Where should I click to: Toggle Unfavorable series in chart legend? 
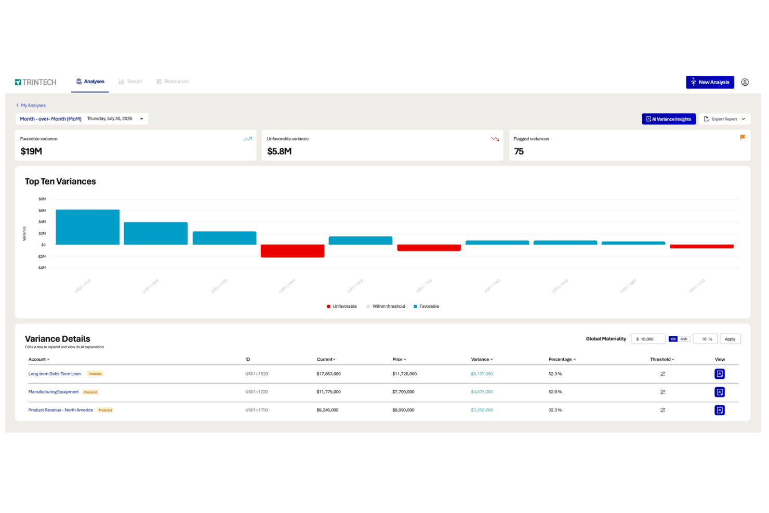click(x=342, y=306)
